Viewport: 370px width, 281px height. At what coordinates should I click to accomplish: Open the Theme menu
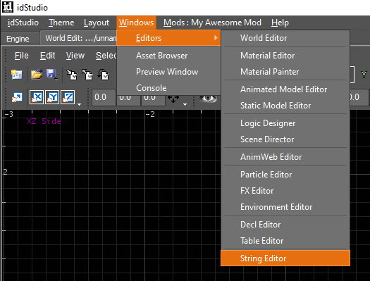tap(61, 23)
